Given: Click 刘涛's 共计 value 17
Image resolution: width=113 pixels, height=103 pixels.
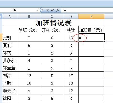Looking at the screenshot, I should tap(71, 75).
